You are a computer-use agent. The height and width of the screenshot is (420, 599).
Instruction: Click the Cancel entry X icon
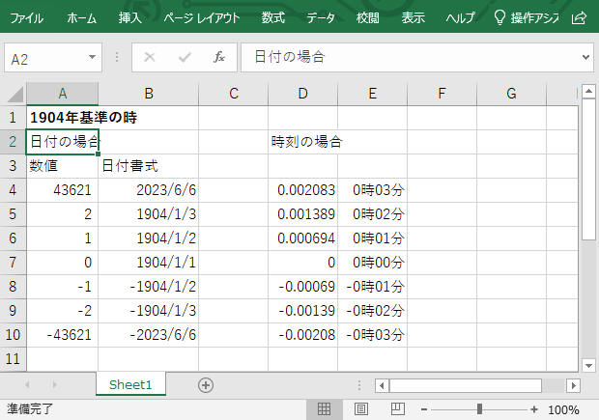pyautogui.click(x=149, y=58)
